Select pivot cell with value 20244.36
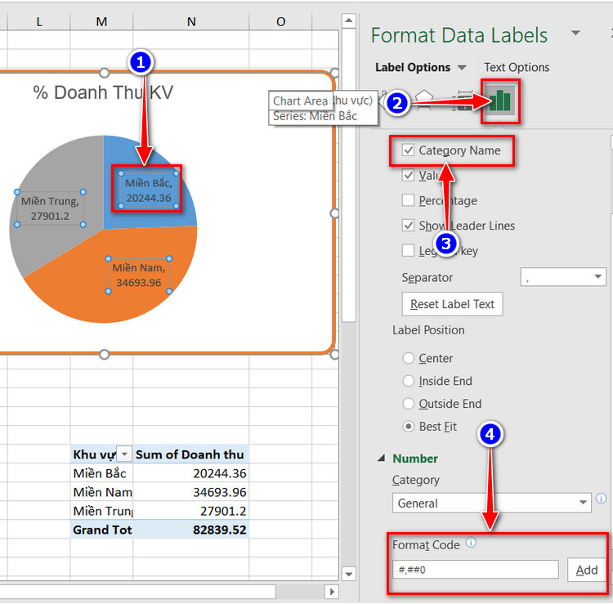Image resolution: width=613 pixels, height=604 pixels. click(x=190, y=473)
